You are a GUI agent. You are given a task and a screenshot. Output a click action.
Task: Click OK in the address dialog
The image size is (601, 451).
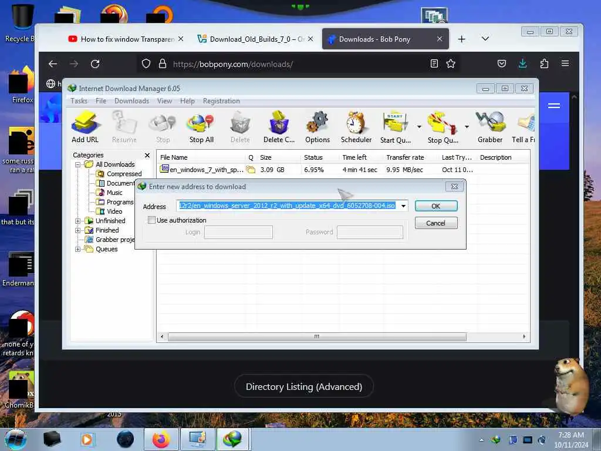436,206
